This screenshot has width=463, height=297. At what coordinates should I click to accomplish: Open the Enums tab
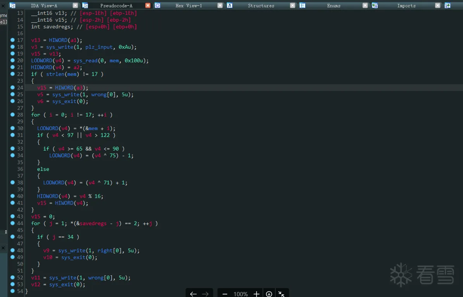[333, 5]
